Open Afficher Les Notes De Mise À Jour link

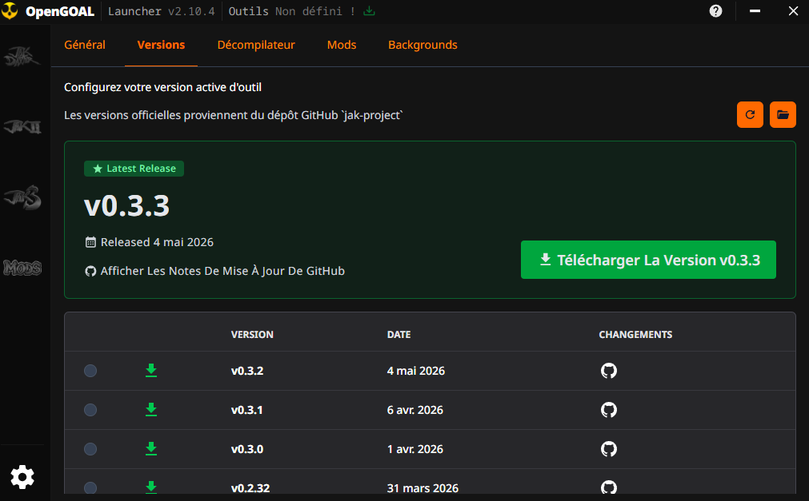pos(214,271)
